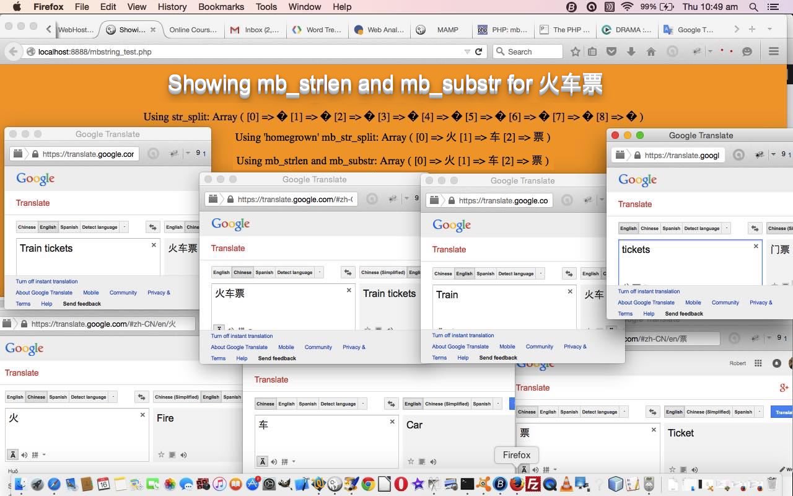
Task: Open URL bar history dropdown arrow
Action: click(x=467, y=52)
